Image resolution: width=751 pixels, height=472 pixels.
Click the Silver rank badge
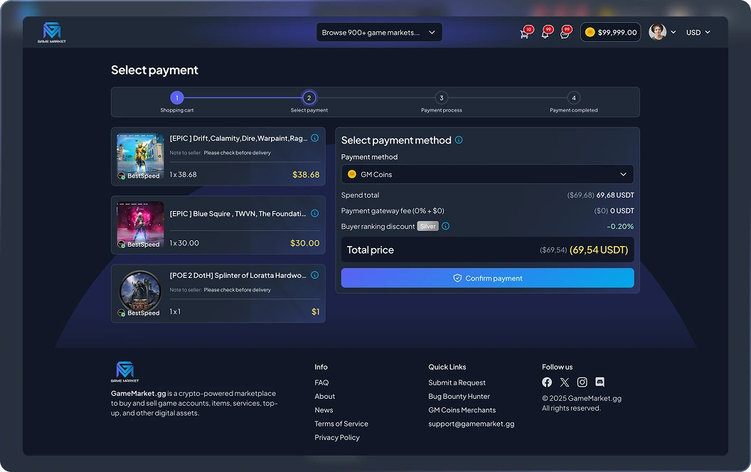[x=427, y=226]
